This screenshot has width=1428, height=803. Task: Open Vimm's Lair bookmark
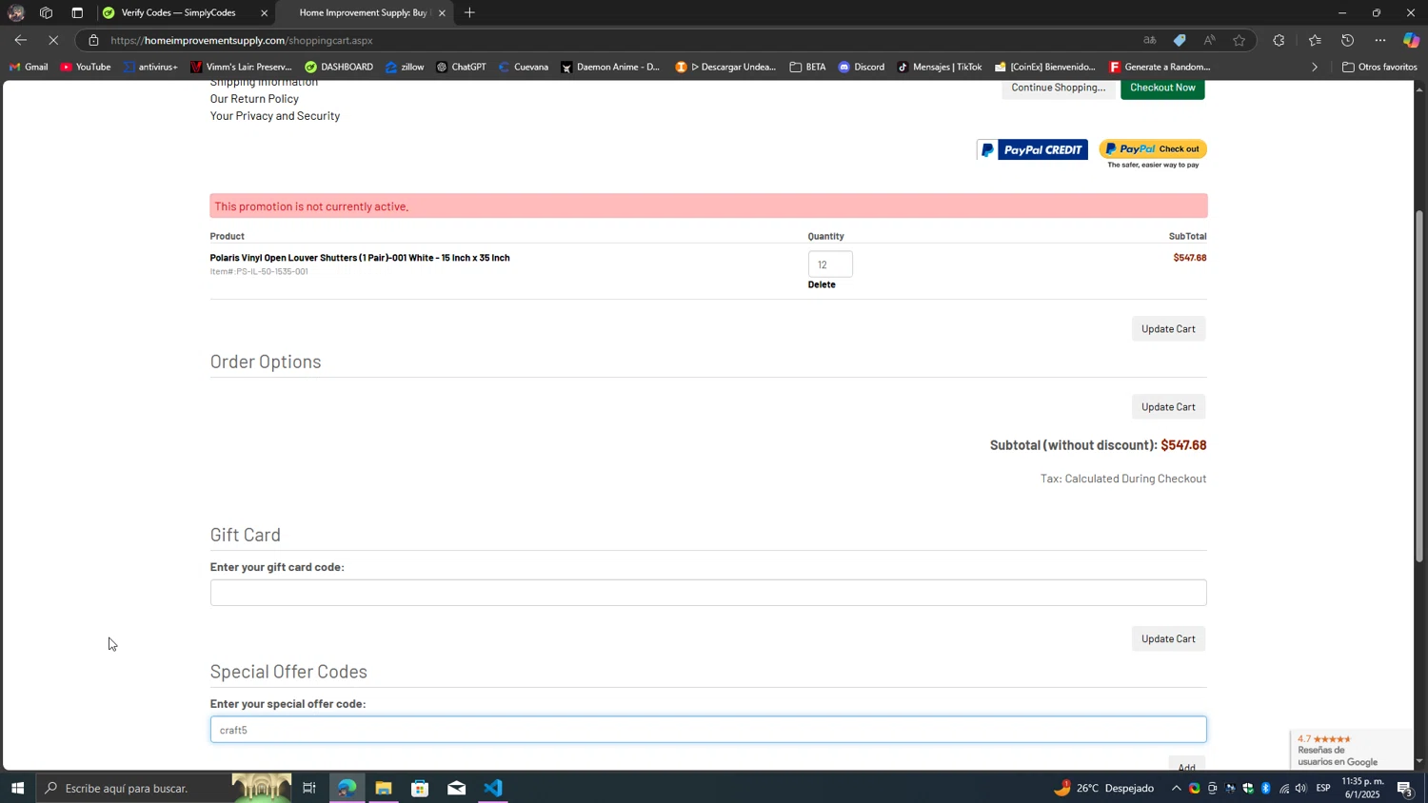coord(241,67)
